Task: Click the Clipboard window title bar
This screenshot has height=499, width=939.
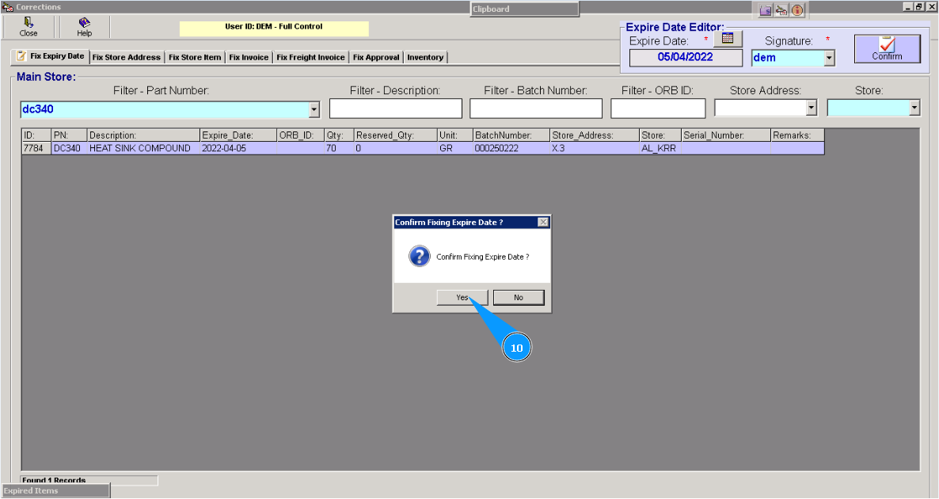Action: [525, 9]
